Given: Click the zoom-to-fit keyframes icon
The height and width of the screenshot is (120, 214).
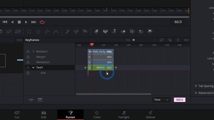Looking at the screenshot, I should tap(162, 40).
